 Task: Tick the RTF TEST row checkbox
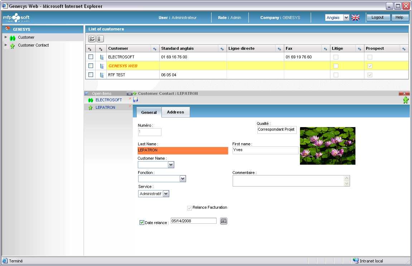(x=91, y=75)
